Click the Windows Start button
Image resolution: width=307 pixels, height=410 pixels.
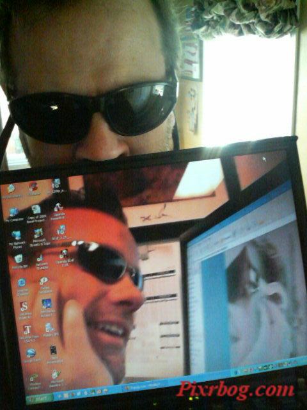tap(40, 399)
